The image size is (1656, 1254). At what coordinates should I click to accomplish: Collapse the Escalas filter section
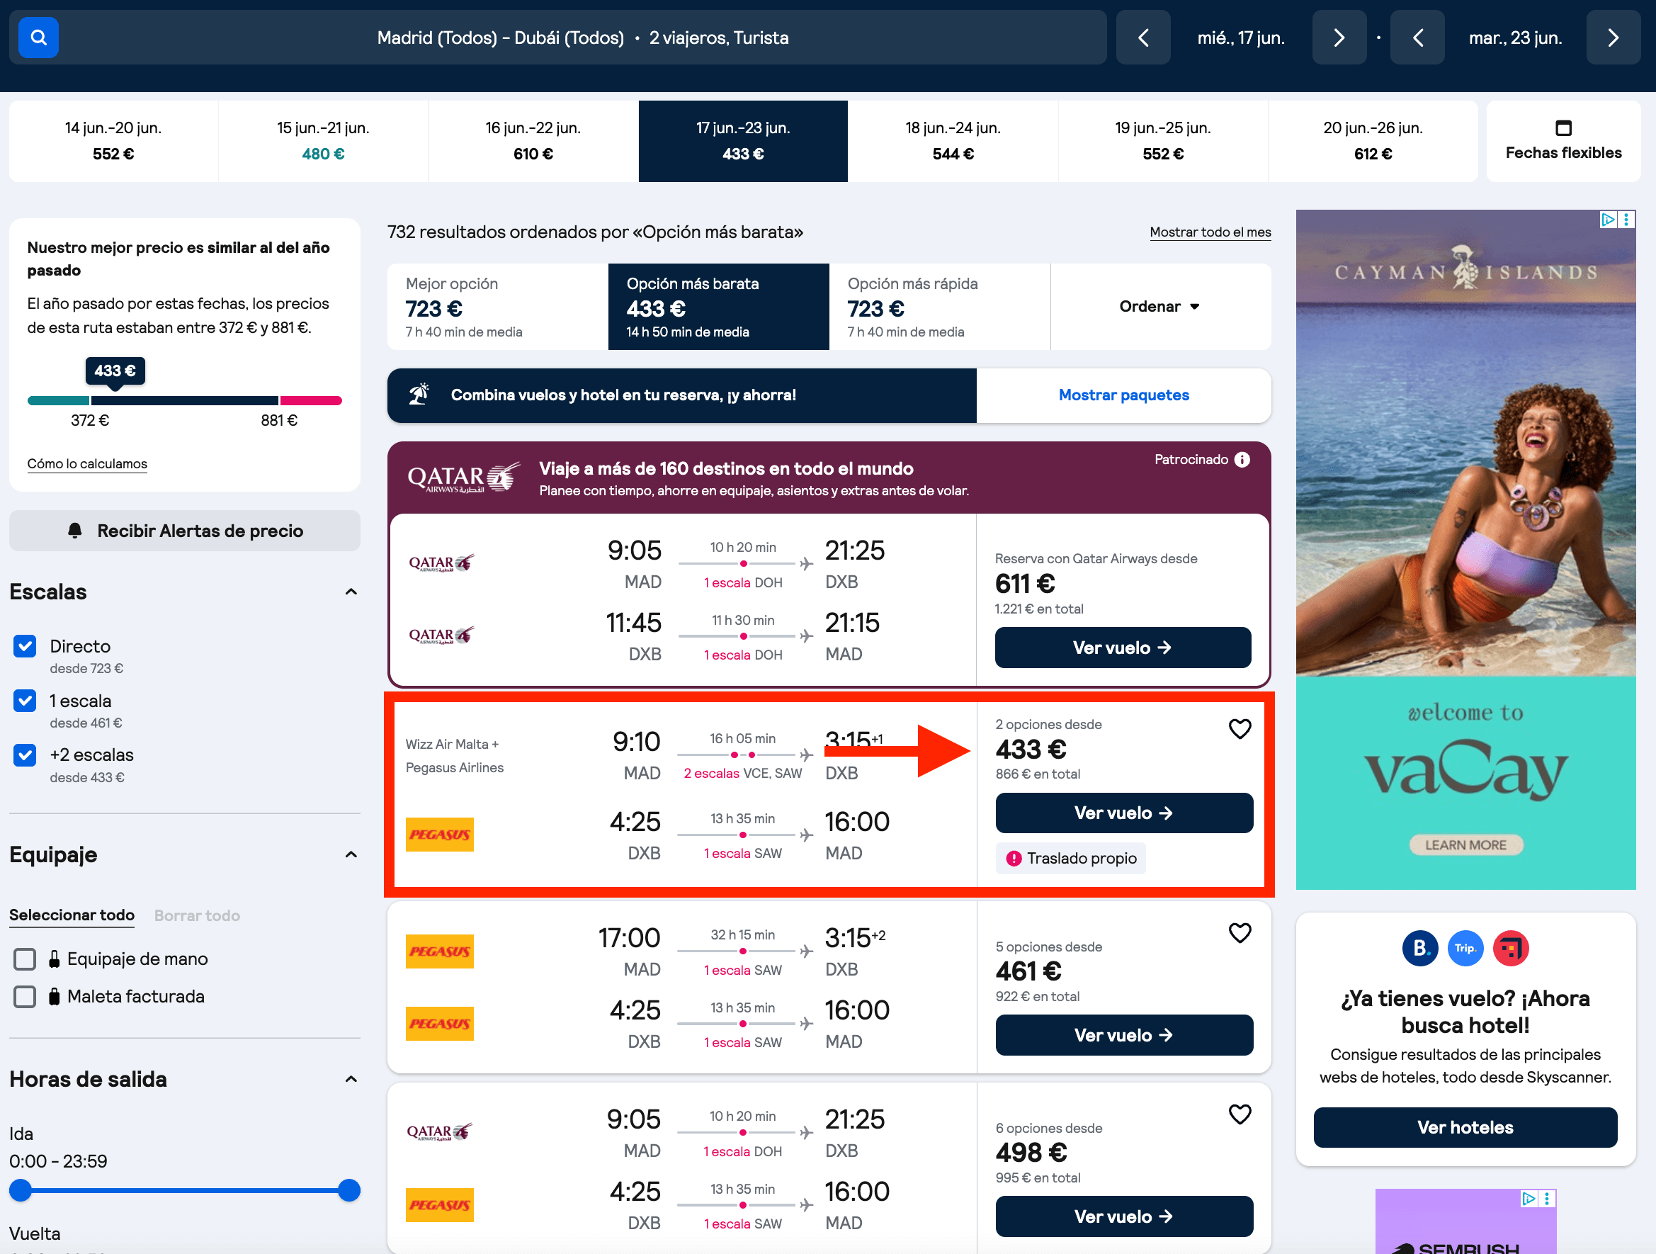tap(351, 592)
